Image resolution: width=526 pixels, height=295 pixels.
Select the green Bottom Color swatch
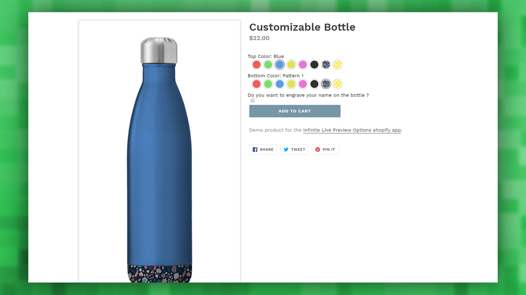[268, 84]
